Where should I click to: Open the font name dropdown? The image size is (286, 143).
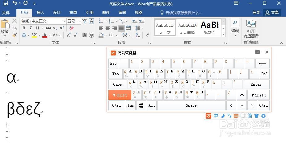(64, 21)
